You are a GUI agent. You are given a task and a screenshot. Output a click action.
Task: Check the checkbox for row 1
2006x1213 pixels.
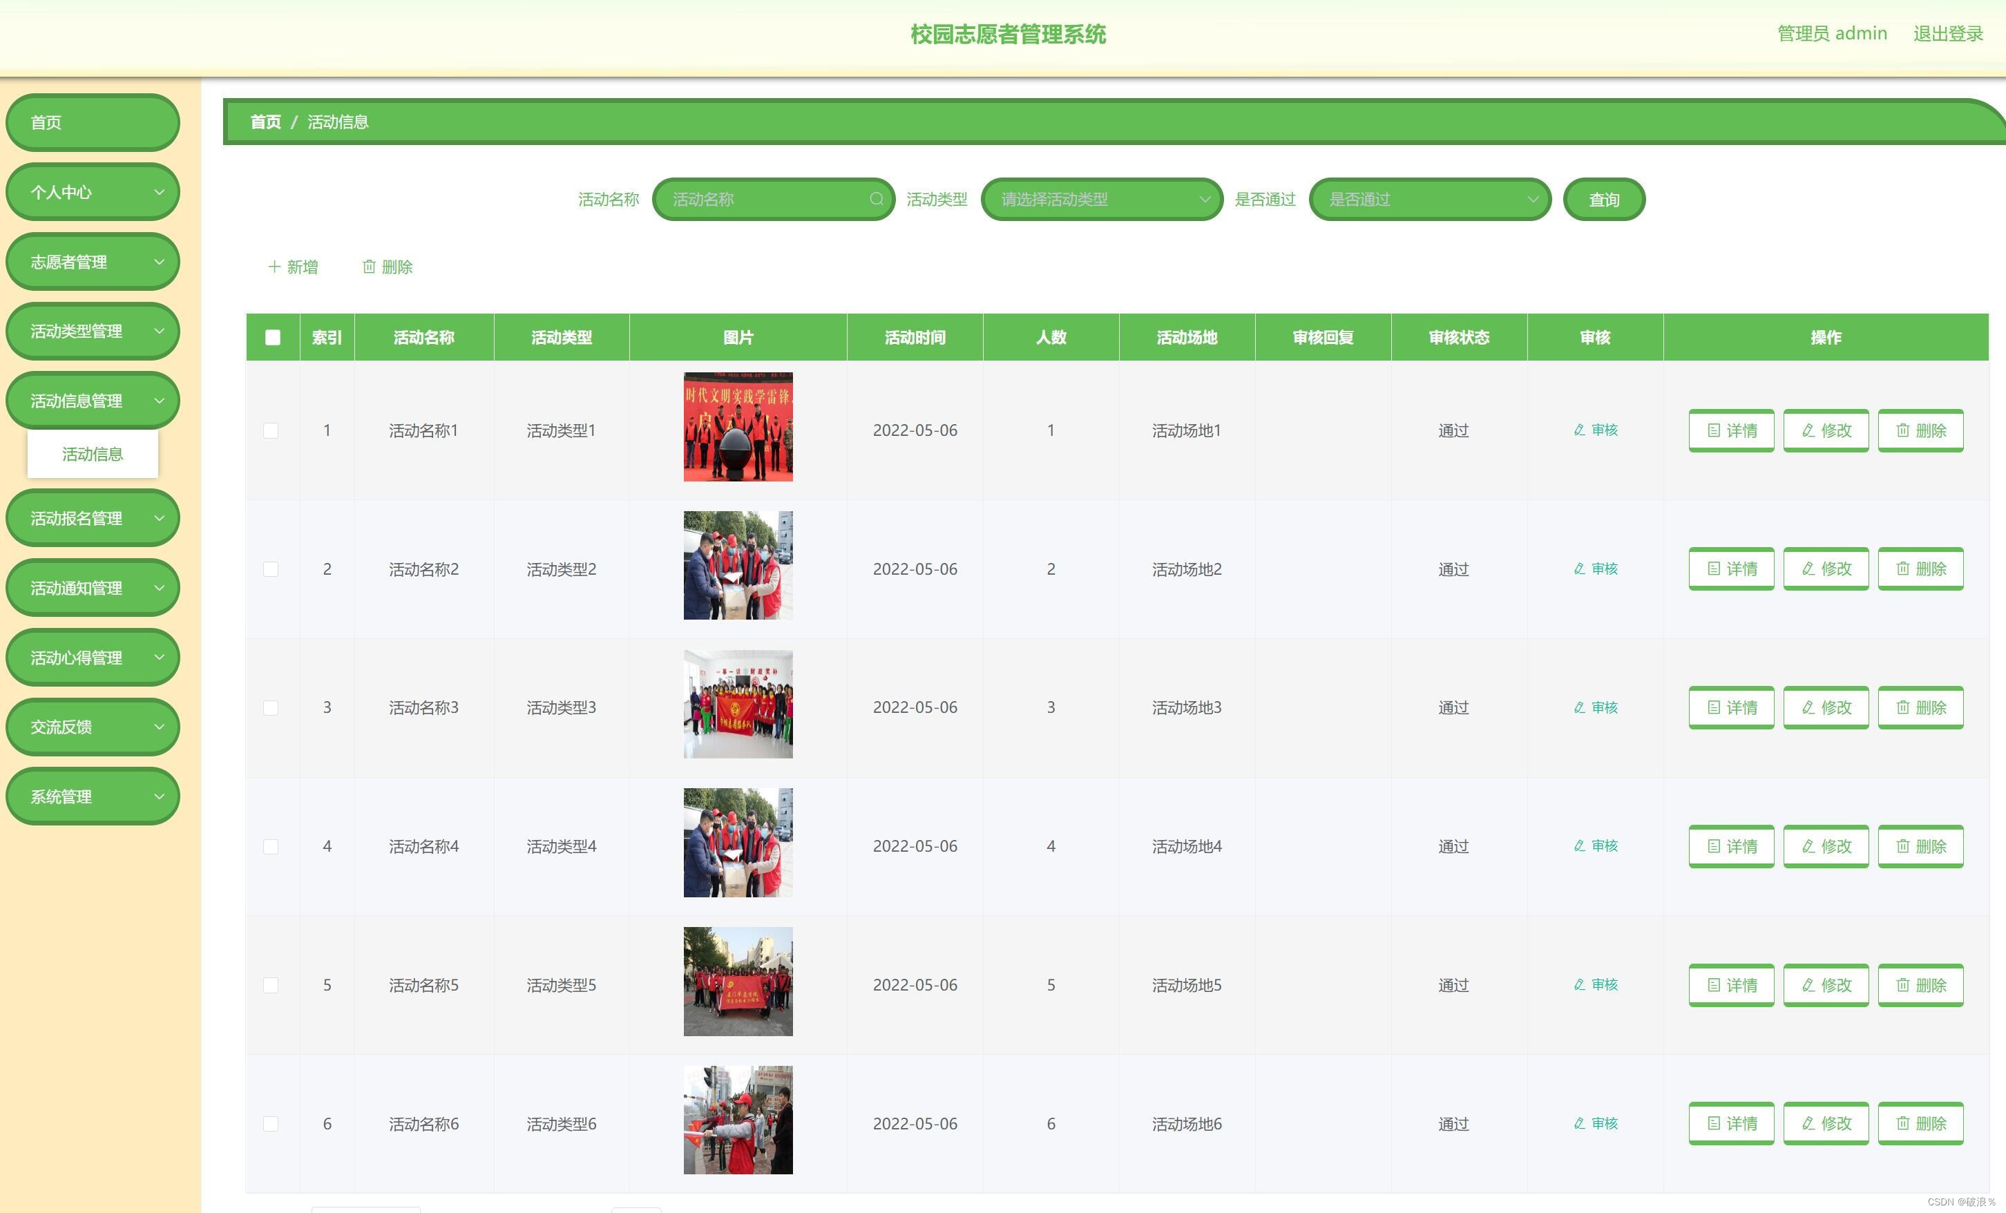(x=271, y=430)
